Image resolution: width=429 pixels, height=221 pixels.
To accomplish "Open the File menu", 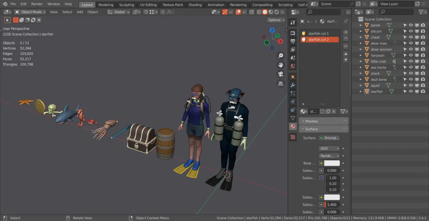I will (13, 4).
